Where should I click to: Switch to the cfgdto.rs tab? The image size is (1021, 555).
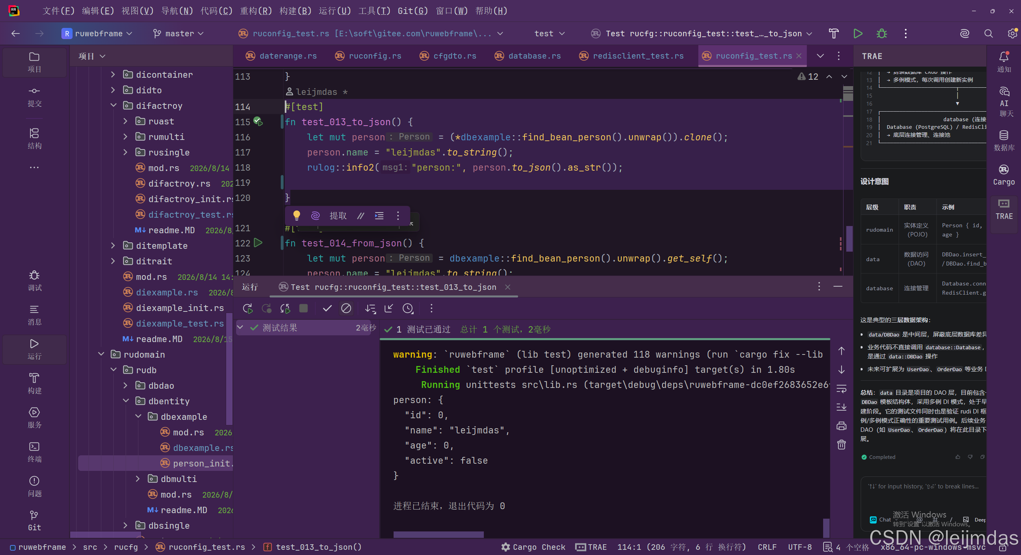(448, 56)
